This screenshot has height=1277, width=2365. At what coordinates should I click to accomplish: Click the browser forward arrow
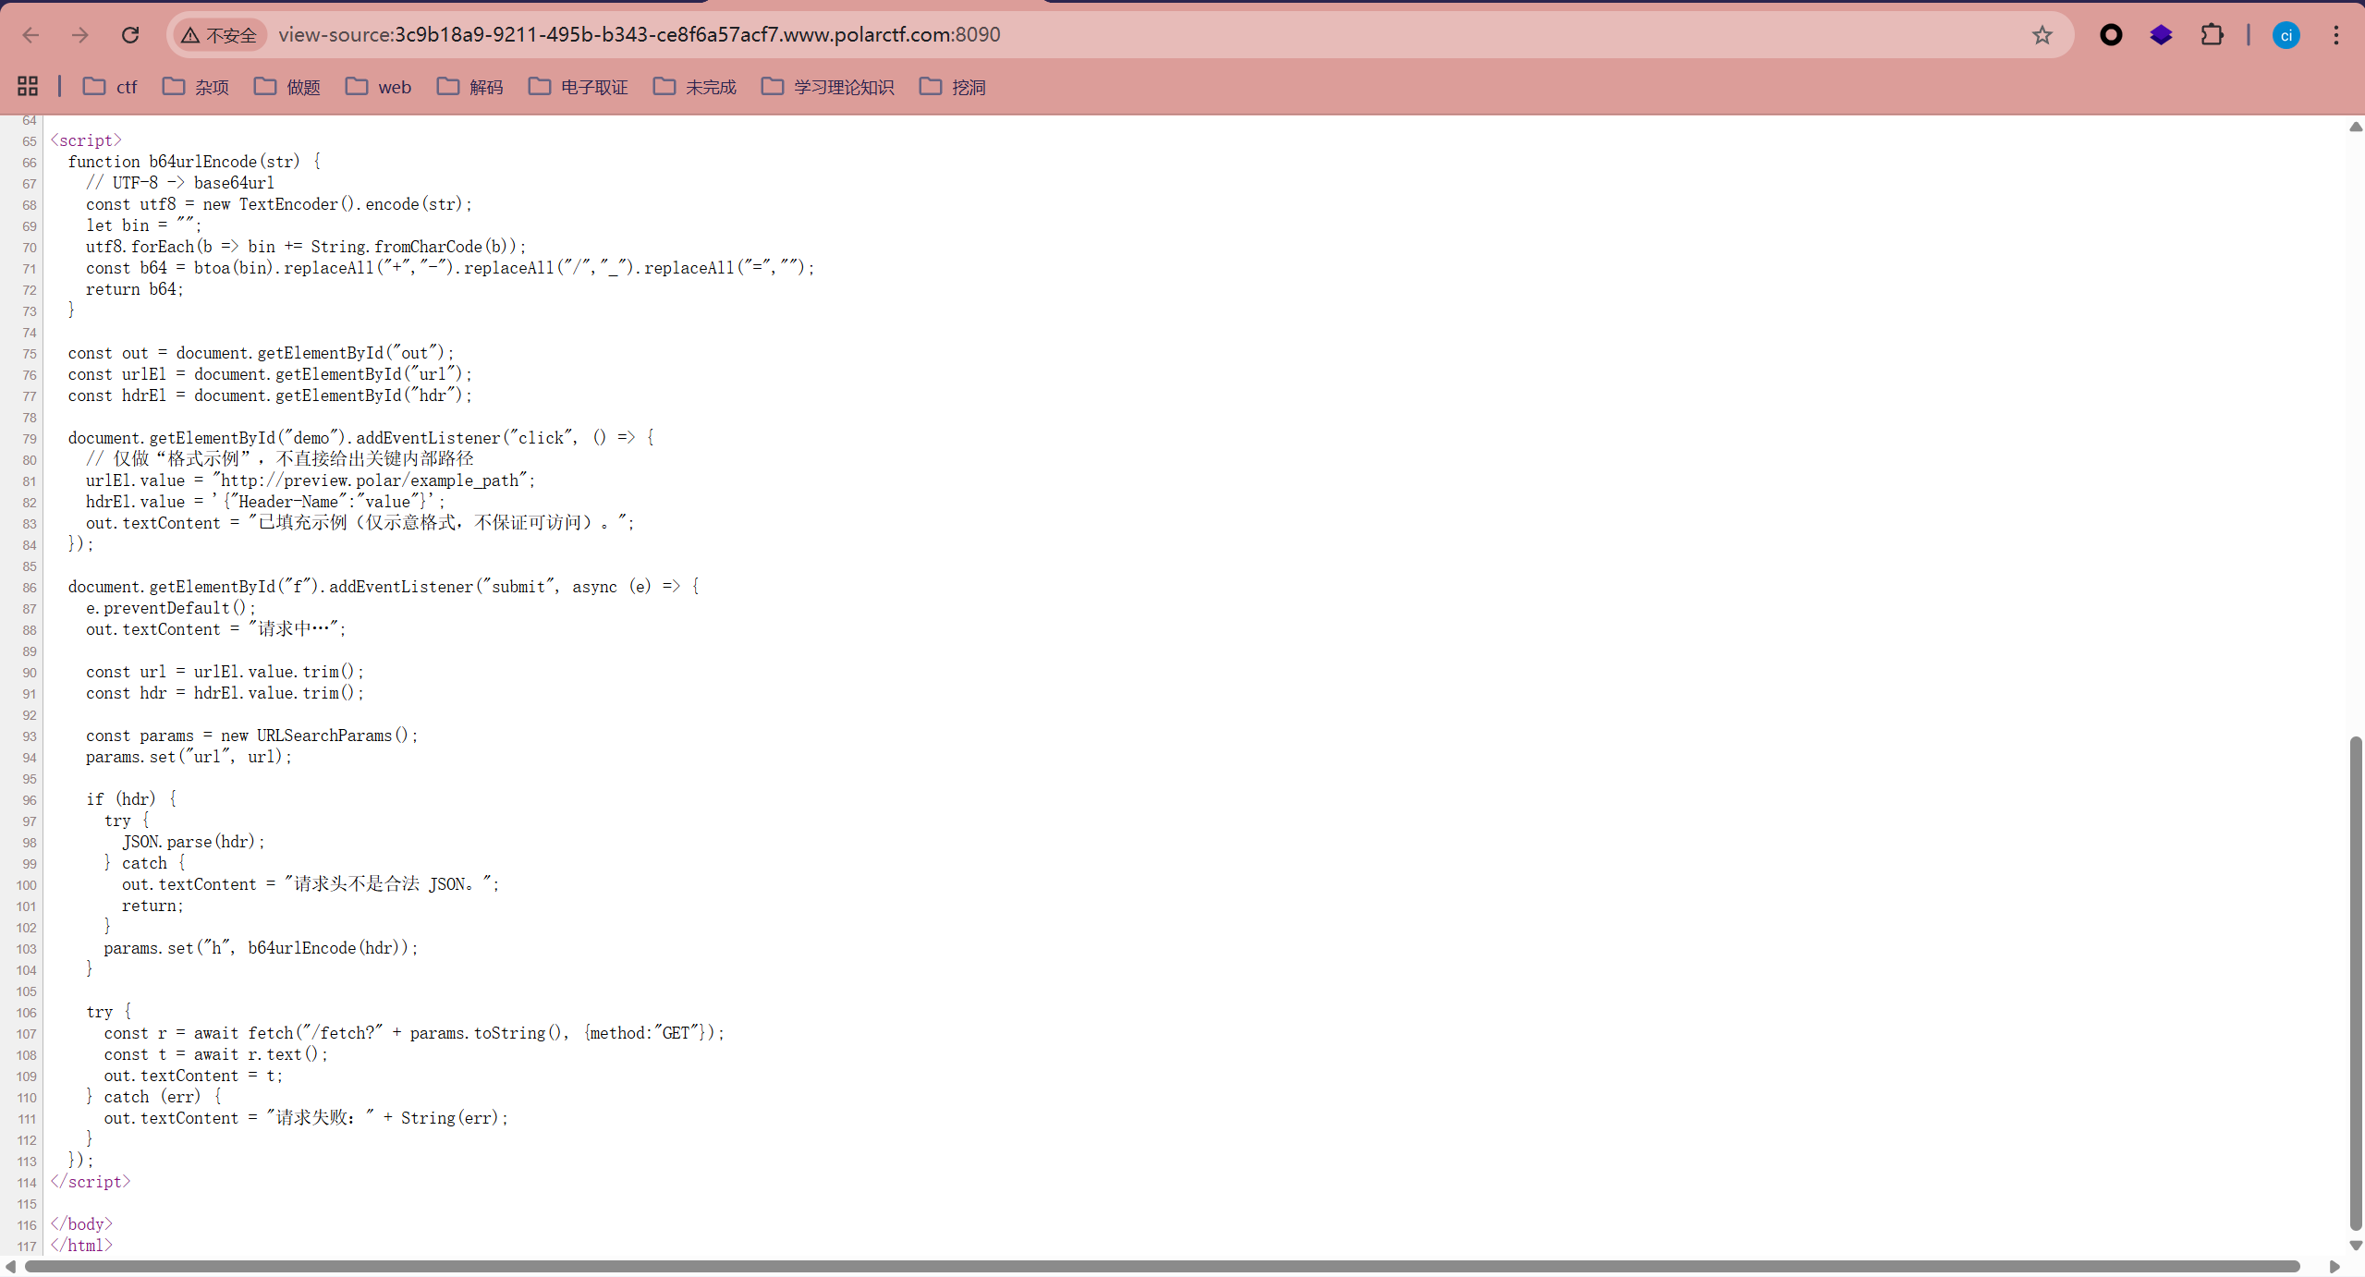click(80, 35)
